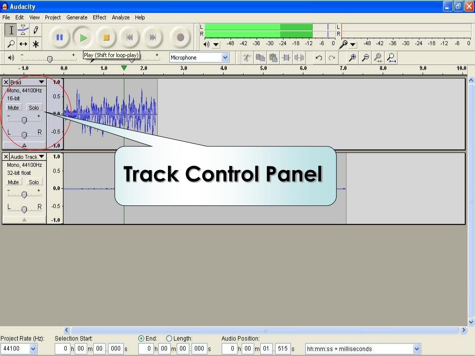Click the Trim outside selection icon
Viewport: 475px width, 356px height.
click(286, 57)
